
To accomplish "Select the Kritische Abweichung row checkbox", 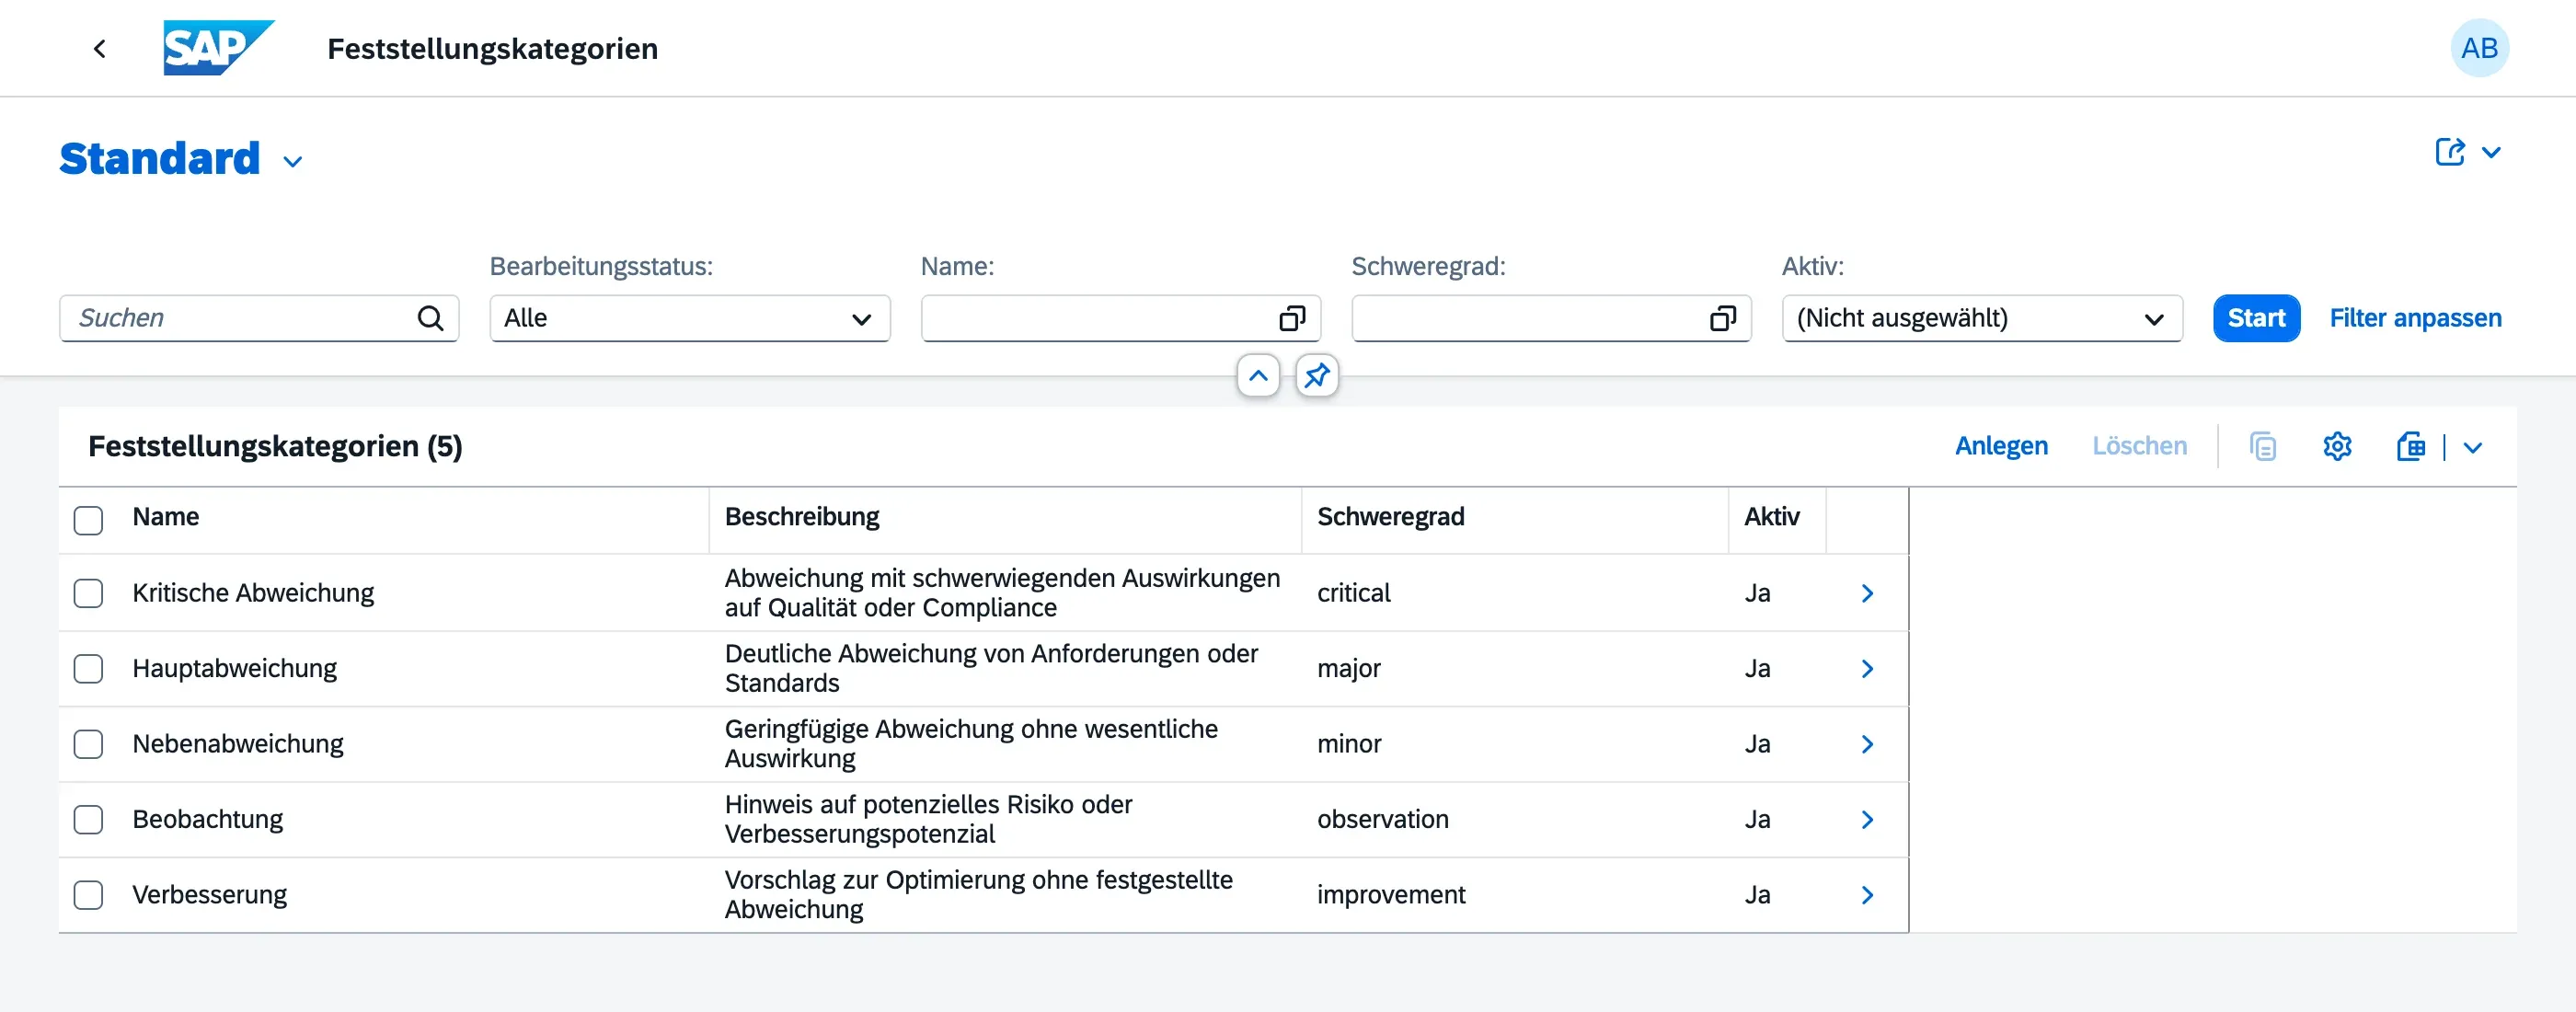I will click(x=88, y=593).
